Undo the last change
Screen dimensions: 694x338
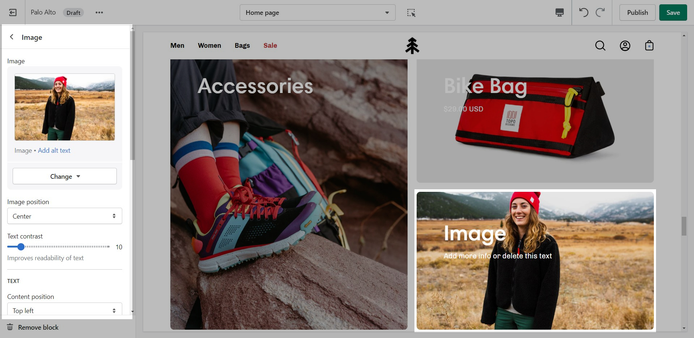tap(583, 13)
